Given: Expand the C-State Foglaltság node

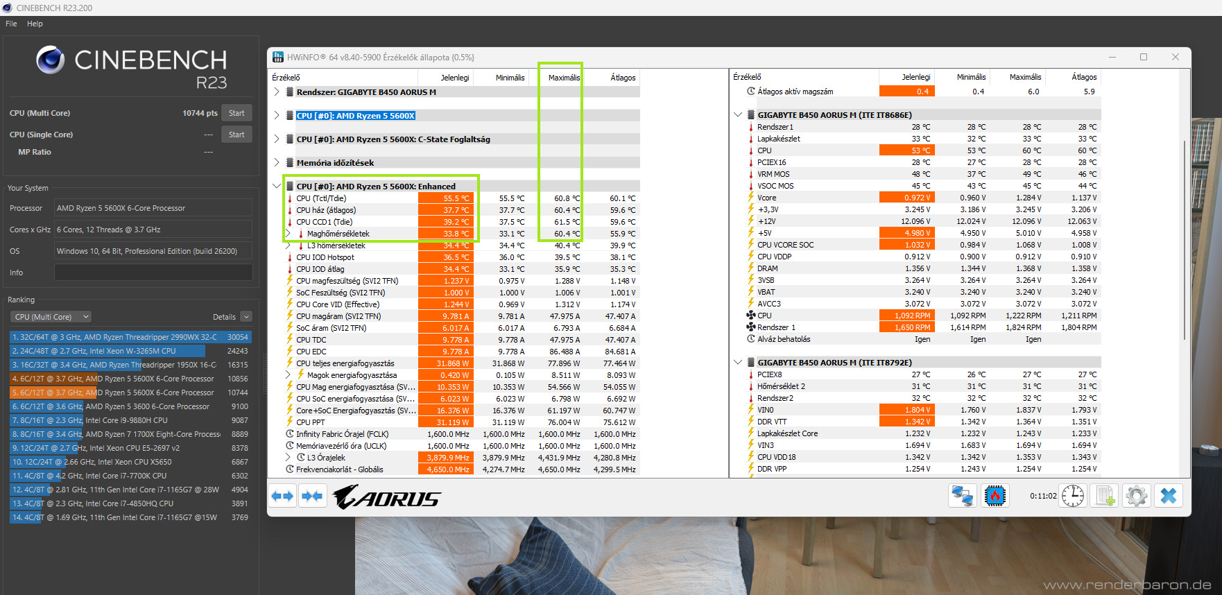Looking at the screenshot, I should (x=277, y=139).
